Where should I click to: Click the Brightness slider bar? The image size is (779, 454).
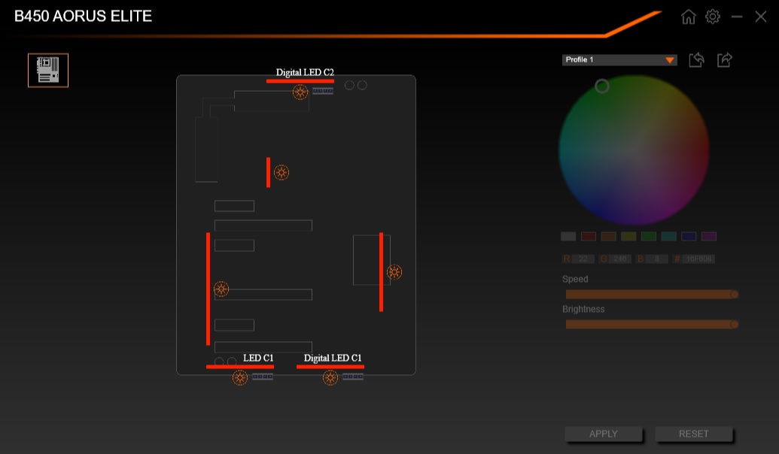[x=652, y=324]
